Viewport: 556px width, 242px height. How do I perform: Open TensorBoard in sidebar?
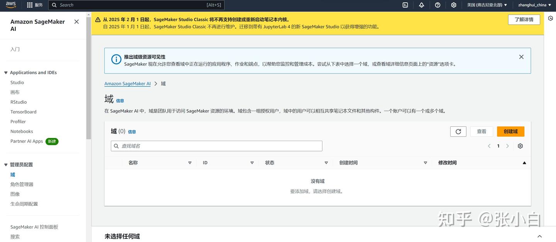point(24,112)
